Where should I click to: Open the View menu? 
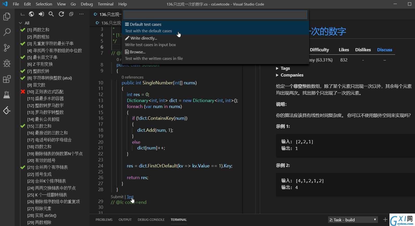(61, 4)
